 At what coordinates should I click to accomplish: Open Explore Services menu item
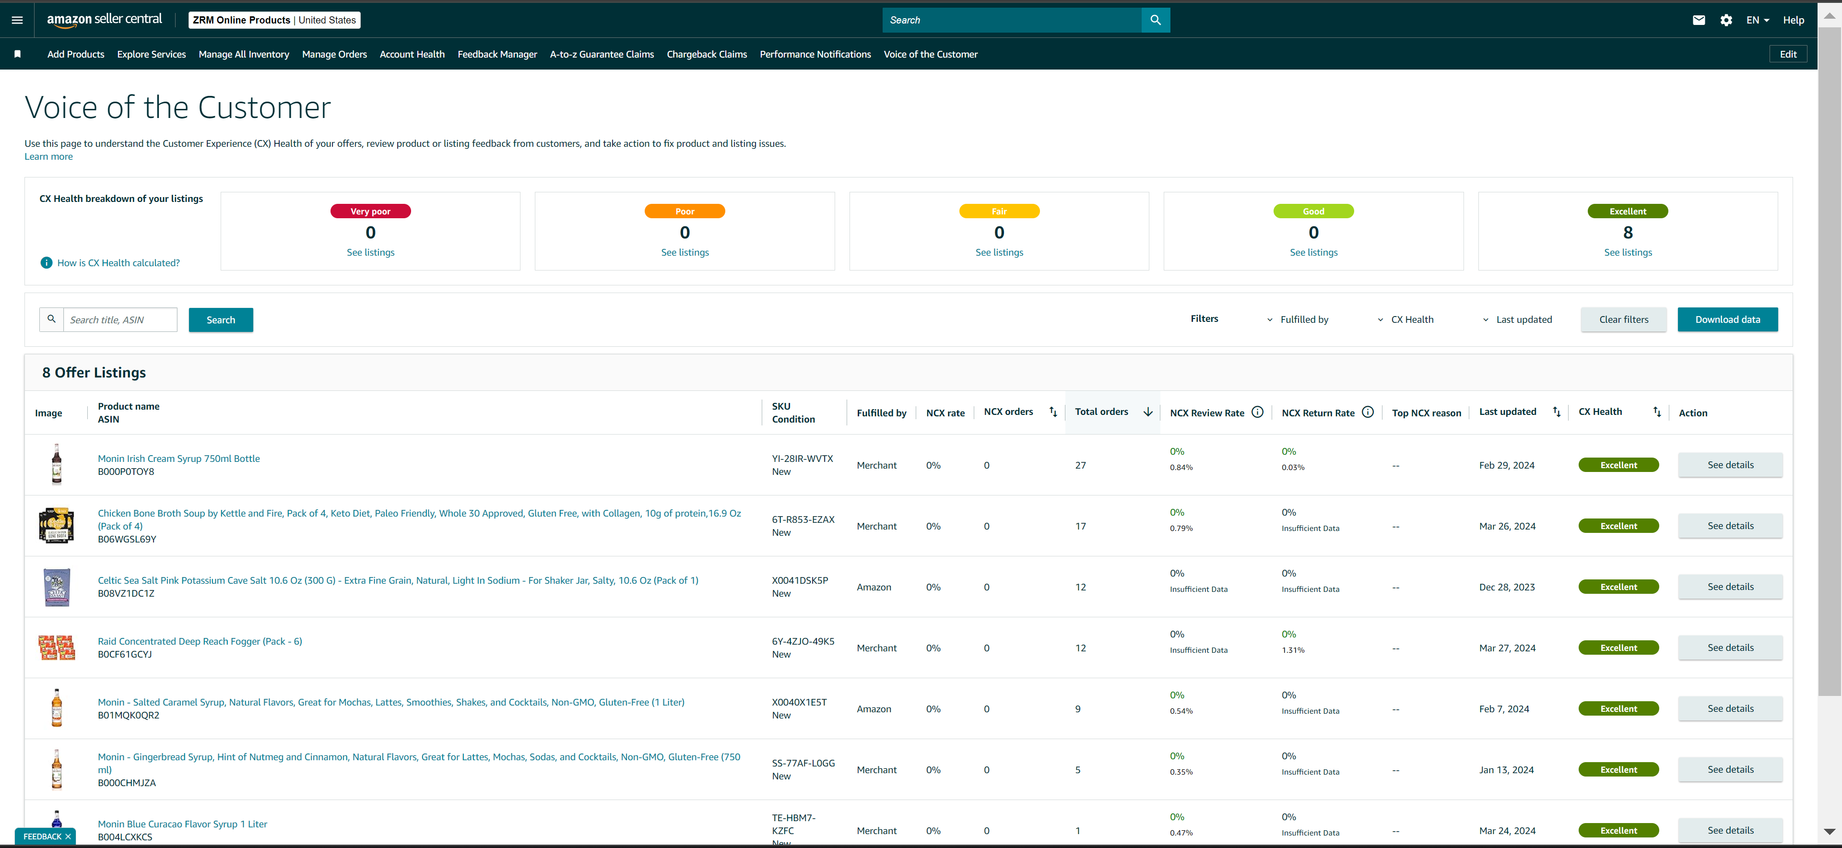[152, 54]
